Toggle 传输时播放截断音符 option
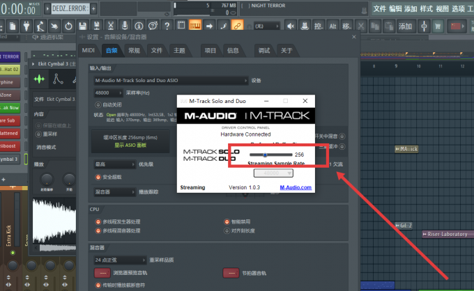 click(98, 285)
